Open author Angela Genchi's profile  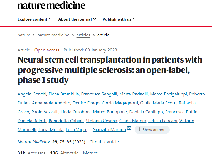coord(32,94)
